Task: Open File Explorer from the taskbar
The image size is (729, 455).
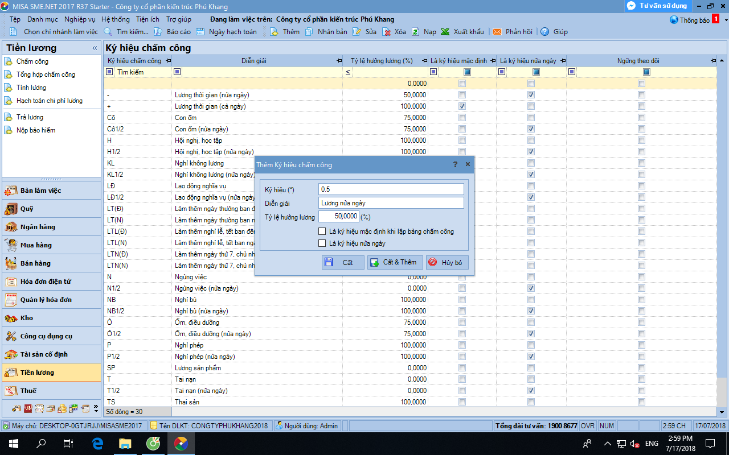Action: click(x=125, y=443)
